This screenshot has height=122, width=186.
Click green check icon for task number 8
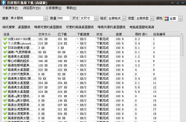point(5,70)
